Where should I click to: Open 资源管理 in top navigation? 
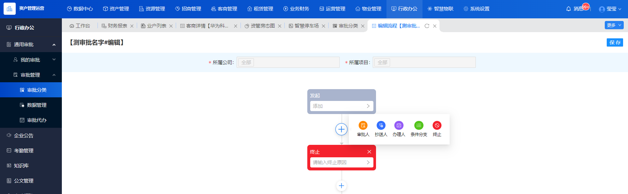[152, 9]
